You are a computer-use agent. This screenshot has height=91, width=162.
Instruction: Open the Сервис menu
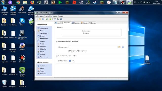55,16
